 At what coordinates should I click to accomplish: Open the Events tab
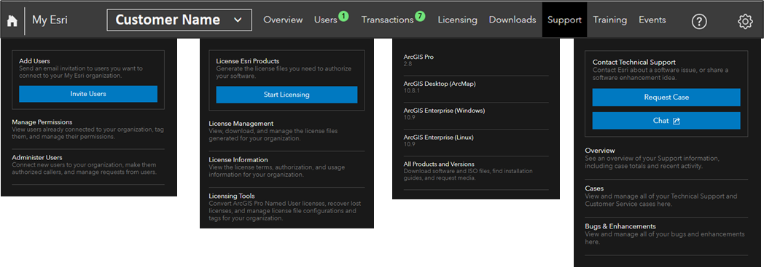652,20
